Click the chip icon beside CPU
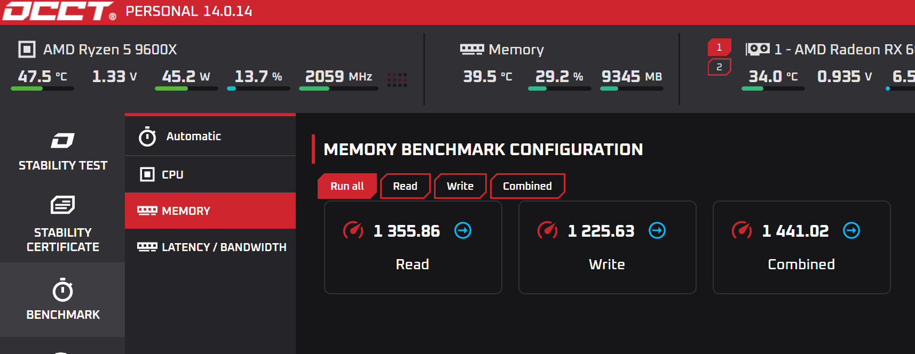The height and width of the screenshot is (354, 915). (147, 174)
